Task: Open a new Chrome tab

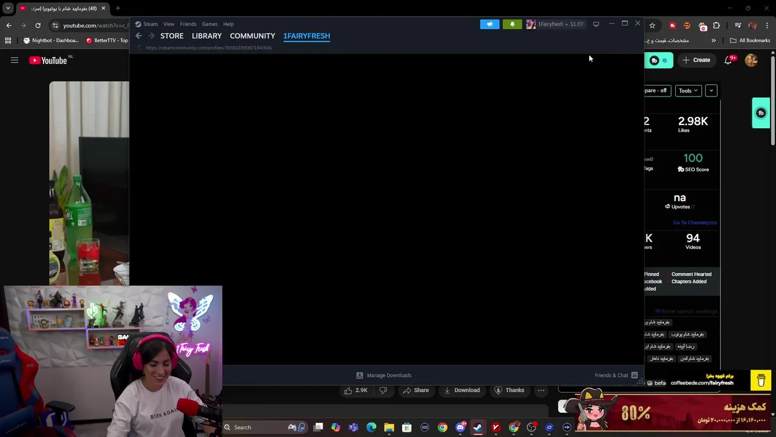Action: (x=118, y=8)
